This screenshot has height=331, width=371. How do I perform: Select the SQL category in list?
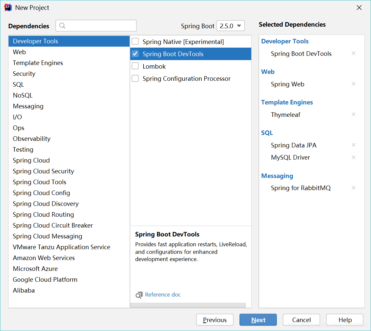(69, 85)
